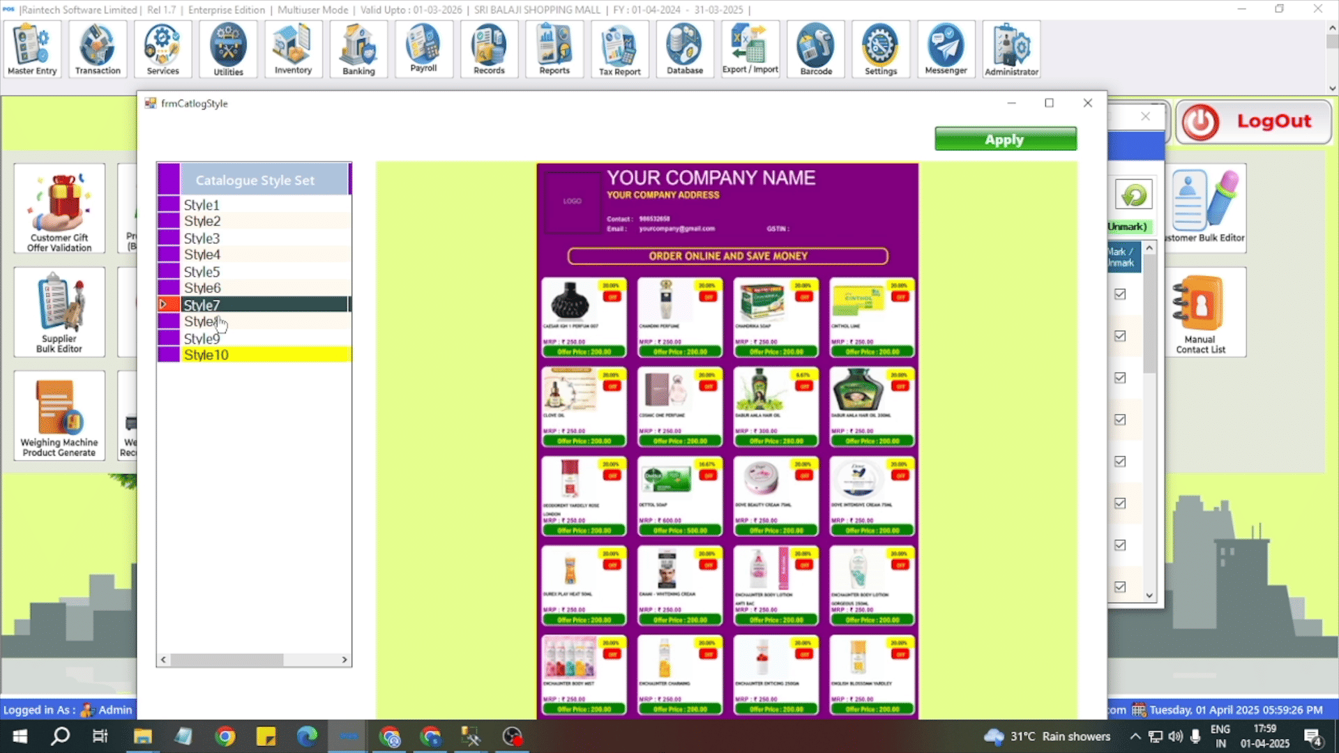Click purple swatch beside Style5
The width and height of the screenshot is (1339, 753).
(169, 271)
